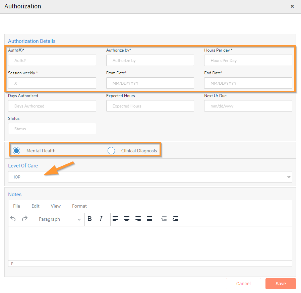Select the Clinical Diagnosis radio button
The width and height of the screenshot is (301, 293).
coord(111,151)
